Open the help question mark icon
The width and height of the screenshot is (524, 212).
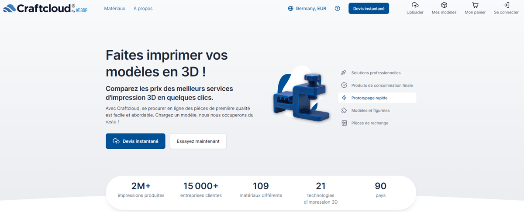pyautogui.click(x=337, y=8)
